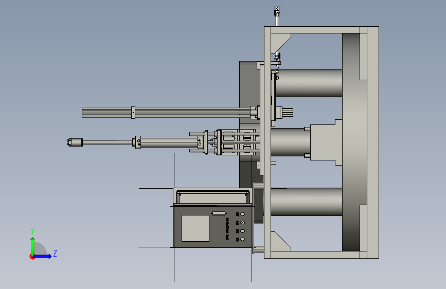Select the top-left triangular gusset
This screenshot has width=446, height=289.
(278, 41)
